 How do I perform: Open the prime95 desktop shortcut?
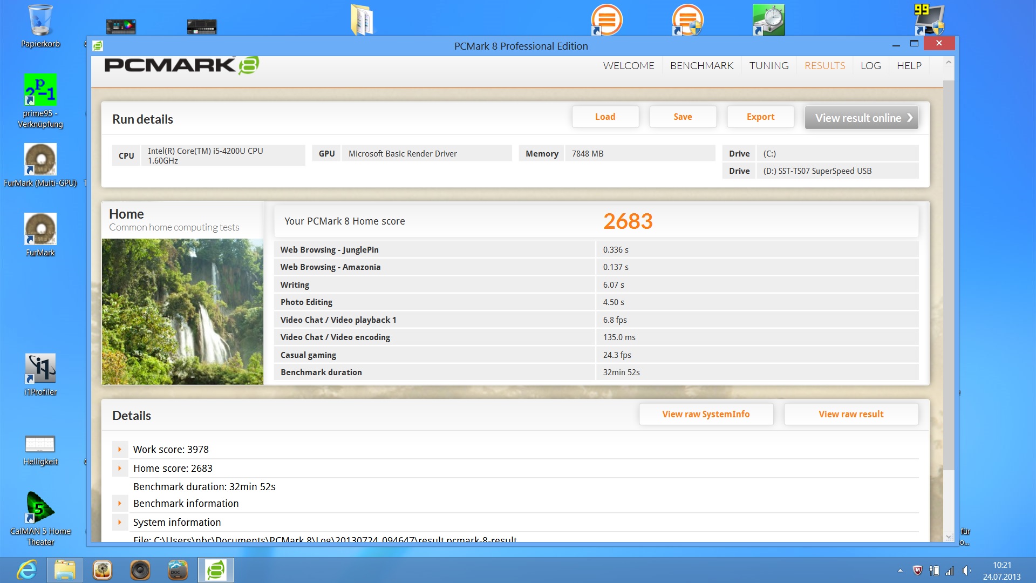click(x=40, y=90)
